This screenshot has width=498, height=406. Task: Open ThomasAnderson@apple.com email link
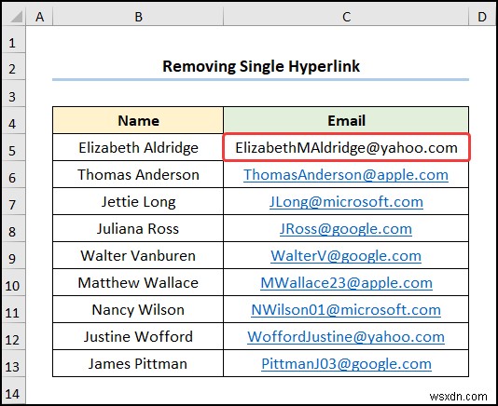[x=346, y=175]
